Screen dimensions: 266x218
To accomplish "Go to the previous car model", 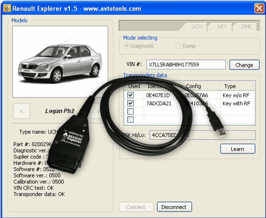I will coord(21,111).
